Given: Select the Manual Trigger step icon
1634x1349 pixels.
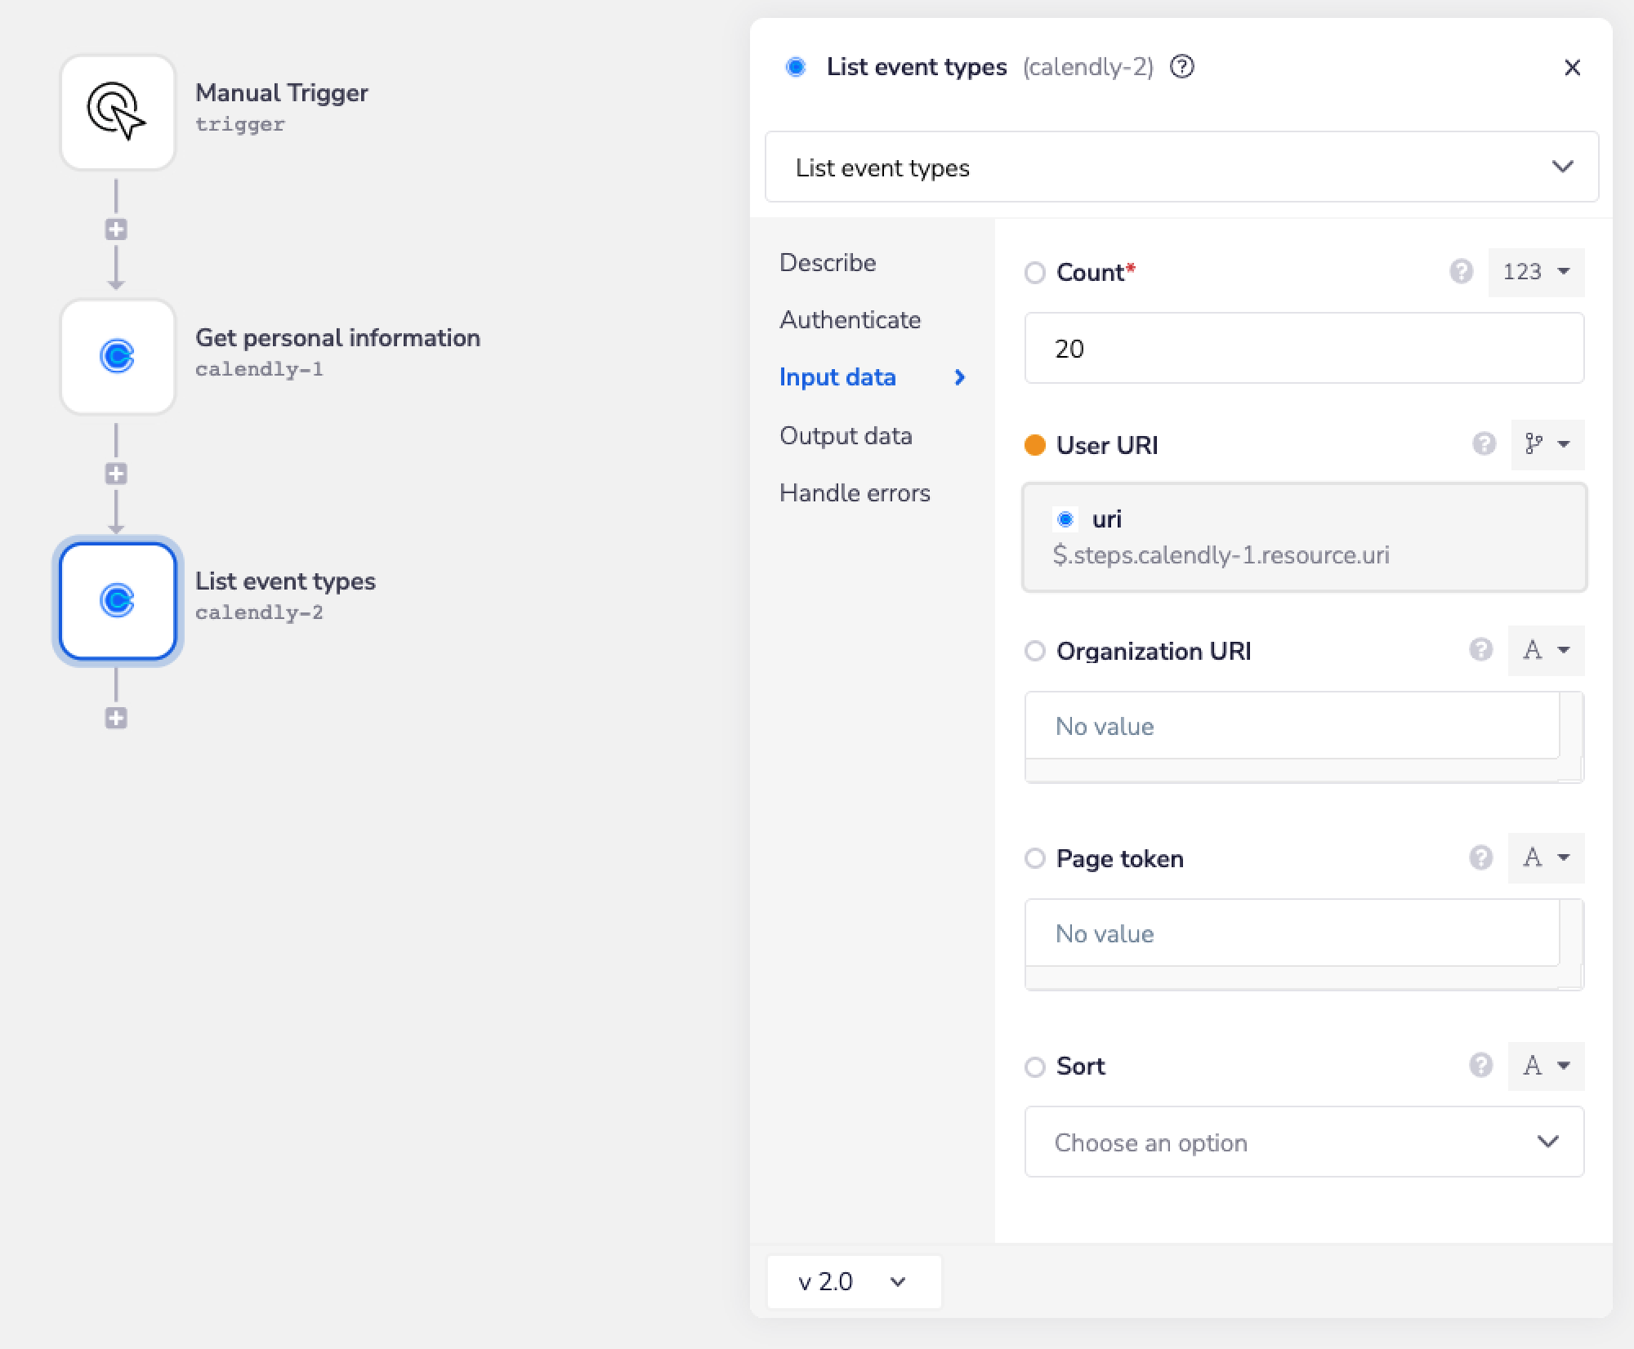Looking at the screenshot, I should pyautogui.click(x=118, y=112).
